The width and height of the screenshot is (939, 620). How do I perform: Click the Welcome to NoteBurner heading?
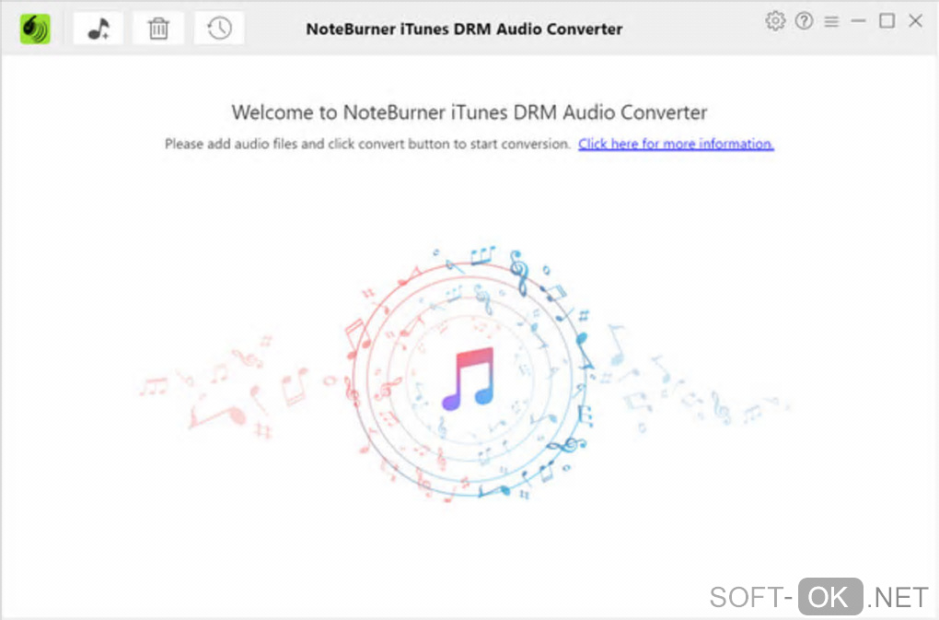pos(469,112)
